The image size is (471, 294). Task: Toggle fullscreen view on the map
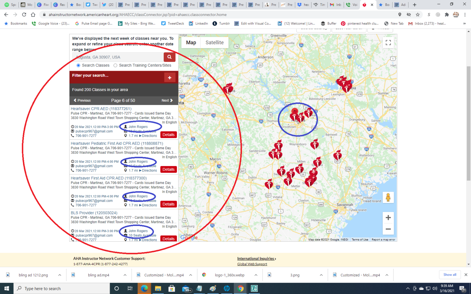click(388, 43)
